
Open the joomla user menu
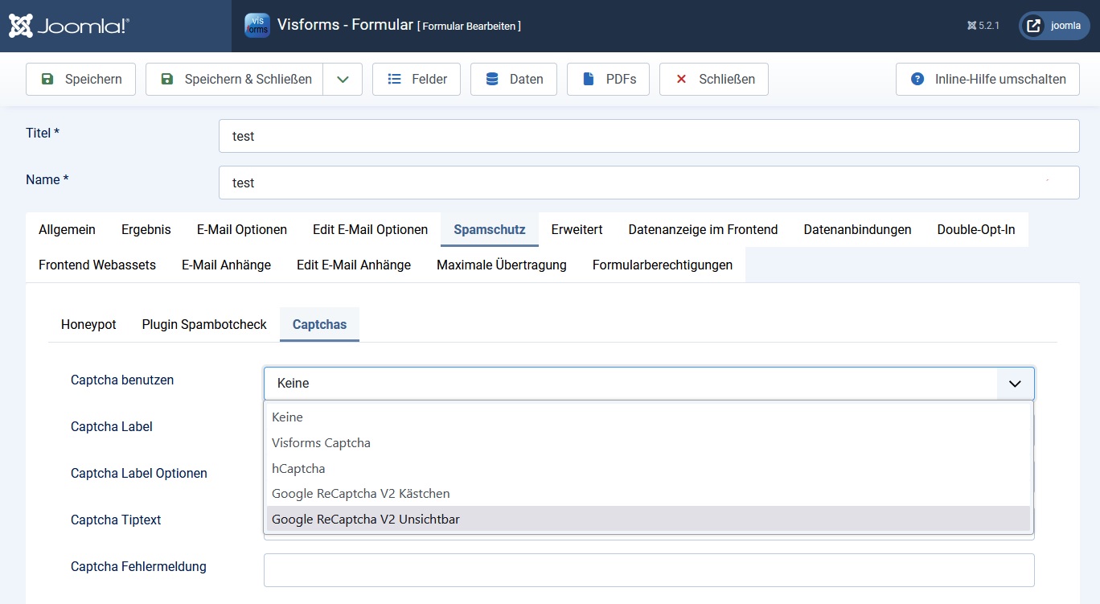[x=1054, y=26]
